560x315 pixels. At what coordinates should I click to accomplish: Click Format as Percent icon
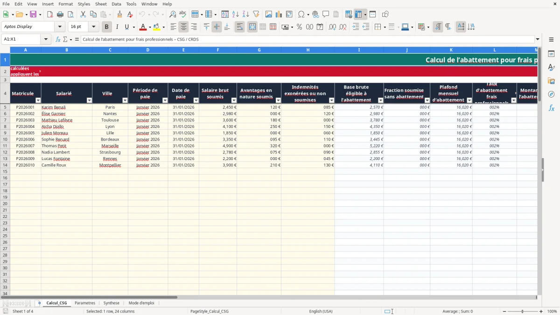click(x=299, y=27)
